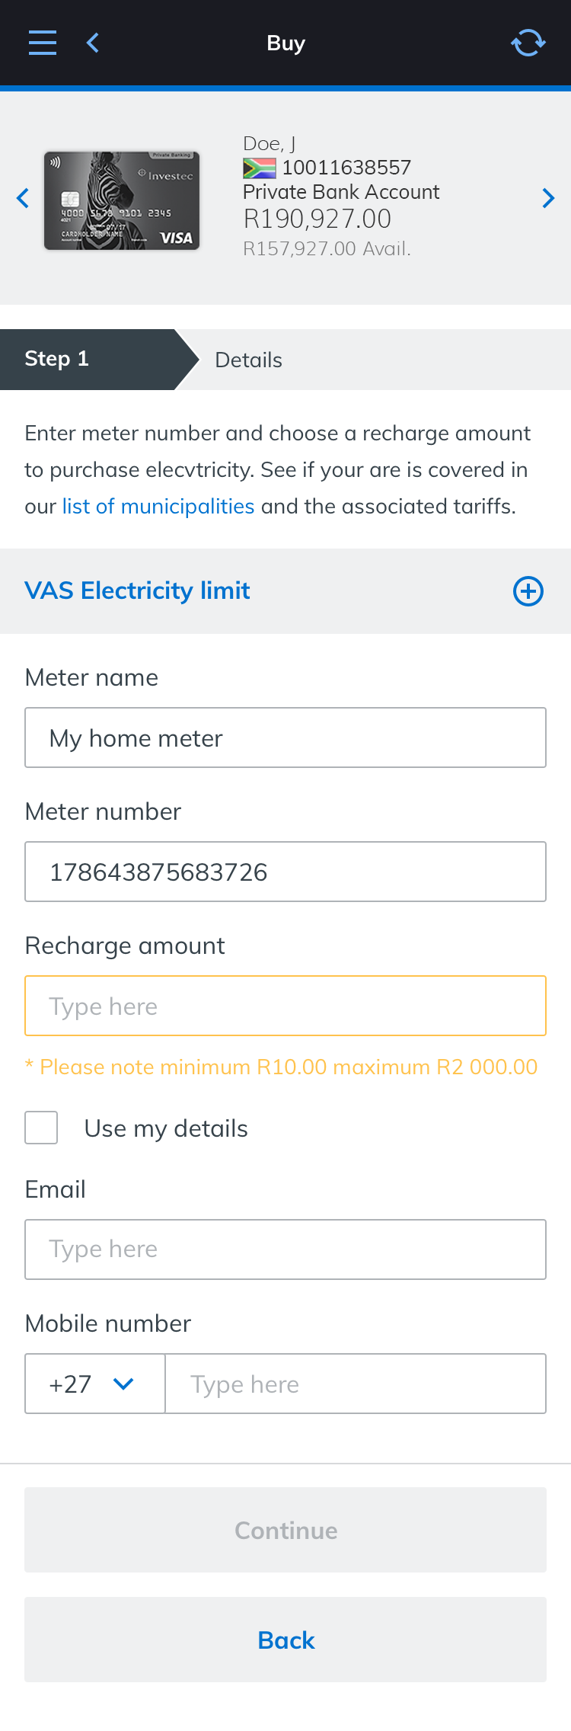The image size is (571, 1731).
Task: Click the plus circle icon
Action: pos(528,591)
